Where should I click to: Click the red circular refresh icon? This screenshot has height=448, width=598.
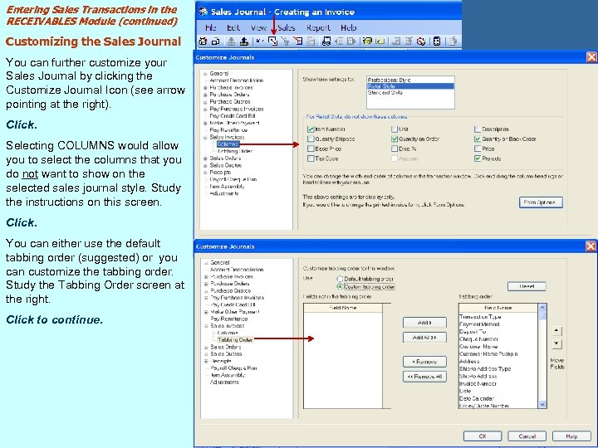[421, 41]
